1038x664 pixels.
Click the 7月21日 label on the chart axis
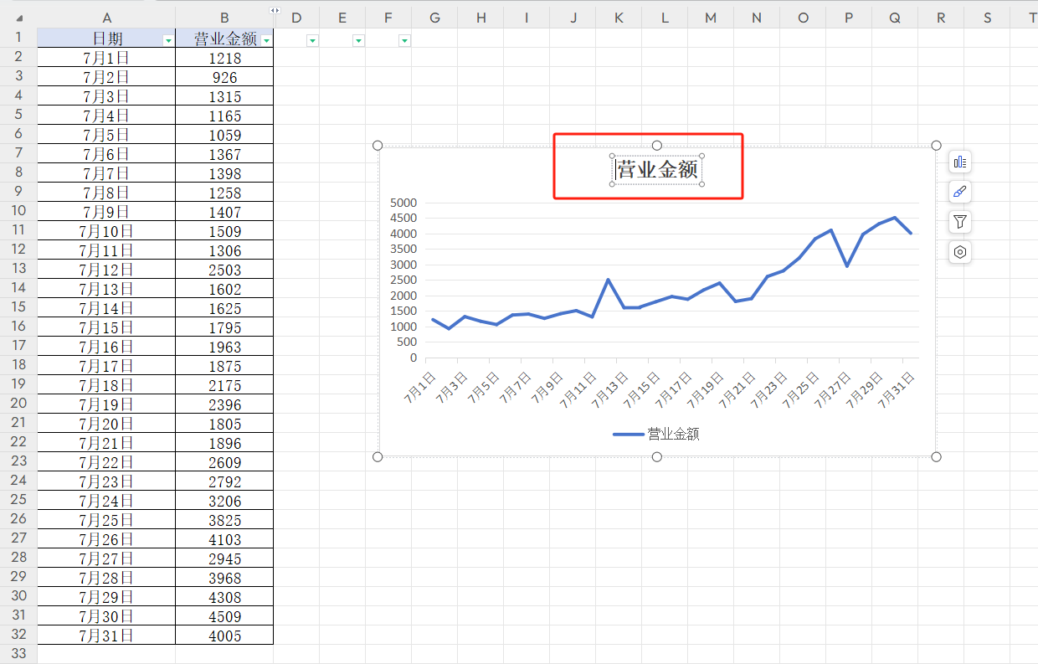click(736, 389)
